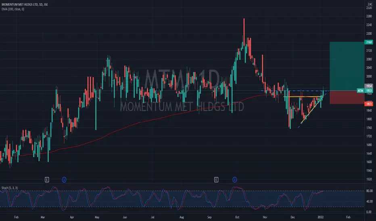The image size is (376, 221).
Task: Click the Apr label on time axis
Action: click(72, 217)
